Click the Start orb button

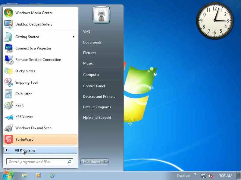tap(8, 175)
